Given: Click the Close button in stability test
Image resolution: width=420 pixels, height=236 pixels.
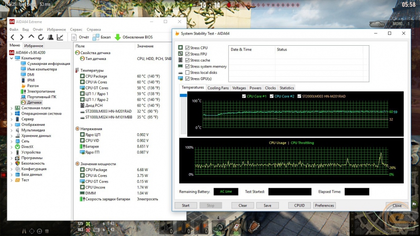Looking at the screenshot, I should pos(397,206).
